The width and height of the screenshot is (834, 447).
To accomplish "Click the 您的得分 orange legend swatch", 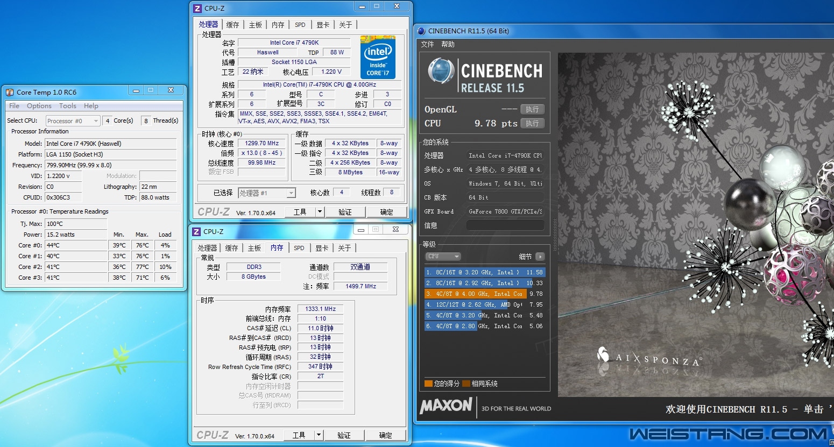I will pyautogui.click(x=428, y=384).
